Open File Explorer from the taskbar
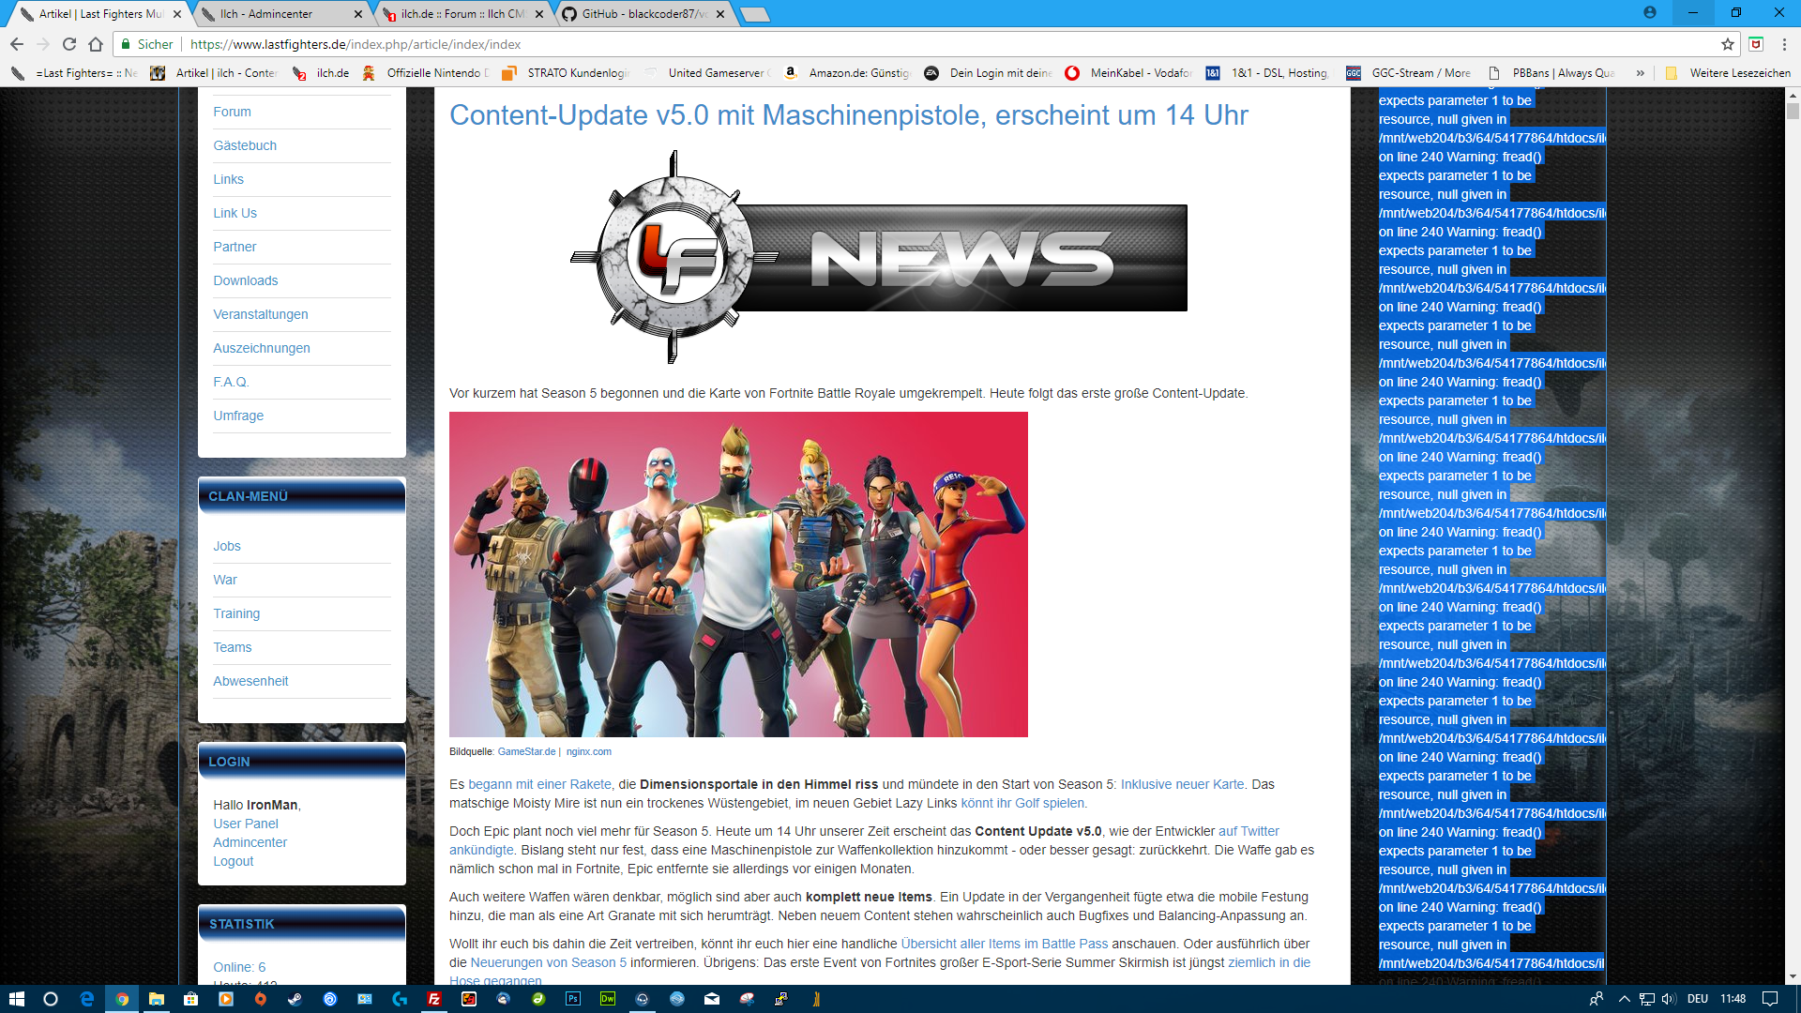This screenshot has height=1013, width=1801. 156,999
